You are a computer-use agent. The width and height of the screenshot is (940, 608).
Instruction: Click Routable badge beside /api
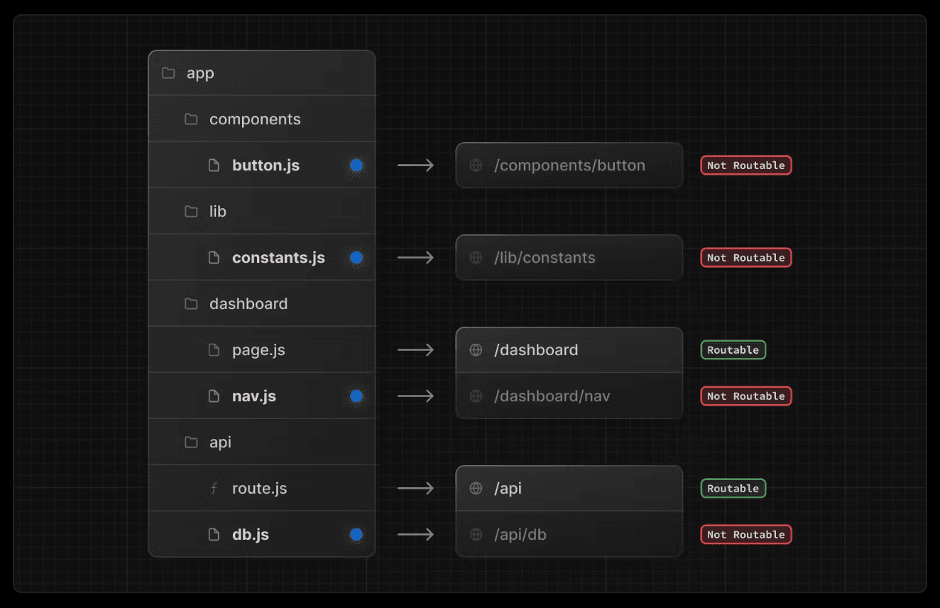point(733,489)
